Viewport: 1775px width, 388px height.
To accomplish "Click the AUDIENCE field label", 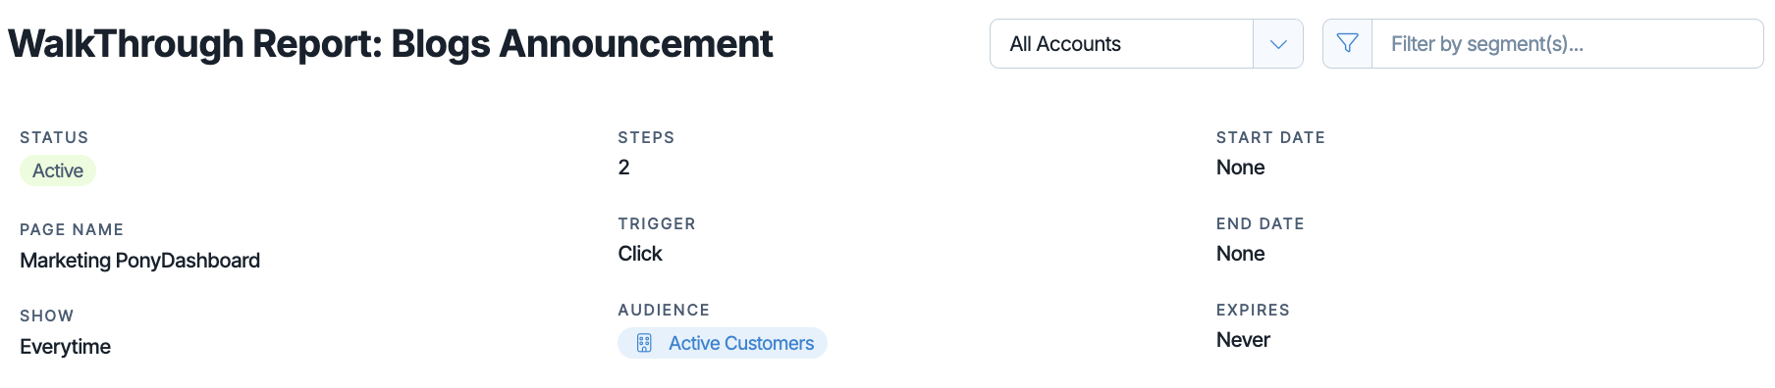I will [x=664, y=310].
